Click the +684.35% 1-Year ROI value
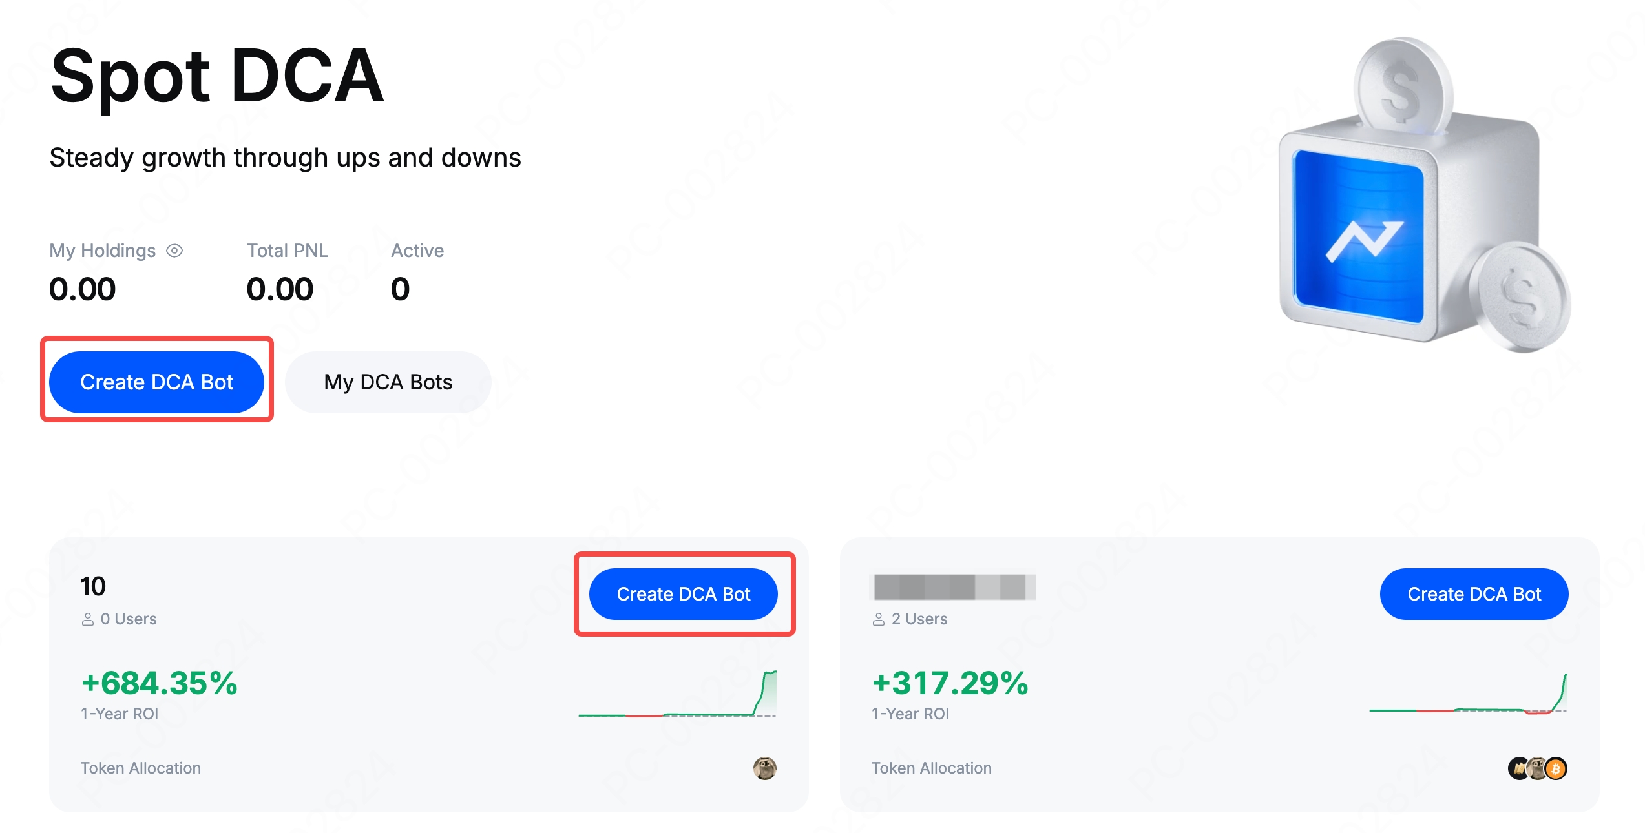The width and height of the screenshot is (1645, 833). coord(159,683)
